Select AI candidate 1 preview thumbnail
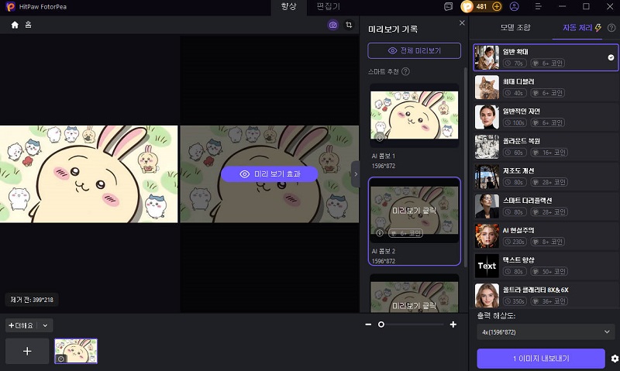Viewport: 620px width, 371px height. (x=414, y=115)
